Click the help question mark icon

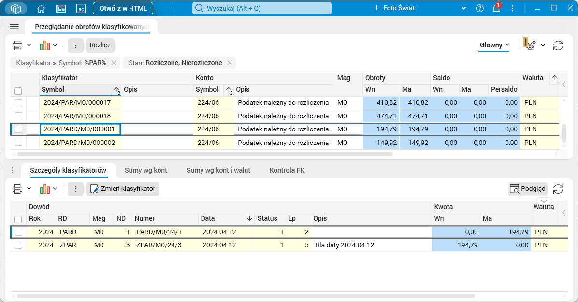tap(479, 8)
